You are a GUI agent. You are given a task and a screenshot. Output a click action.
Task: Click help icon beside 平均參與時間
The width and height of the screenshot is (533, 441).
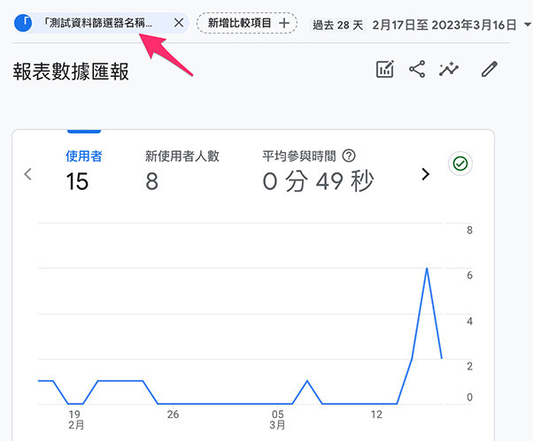coord(349,156)
